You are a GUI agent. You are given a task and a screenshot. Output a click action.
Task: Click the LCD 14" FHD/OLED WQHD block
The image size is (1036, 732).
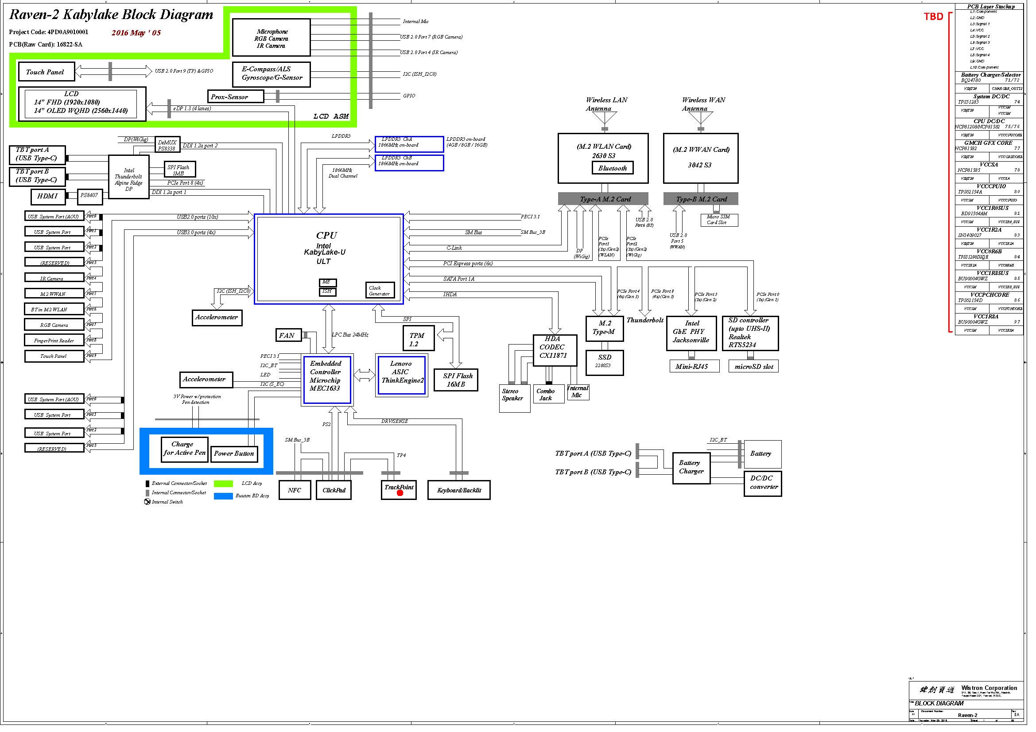(82, 105)
